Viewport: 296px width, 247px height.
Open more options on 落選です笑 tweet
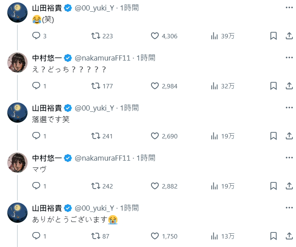pos(289,108)
